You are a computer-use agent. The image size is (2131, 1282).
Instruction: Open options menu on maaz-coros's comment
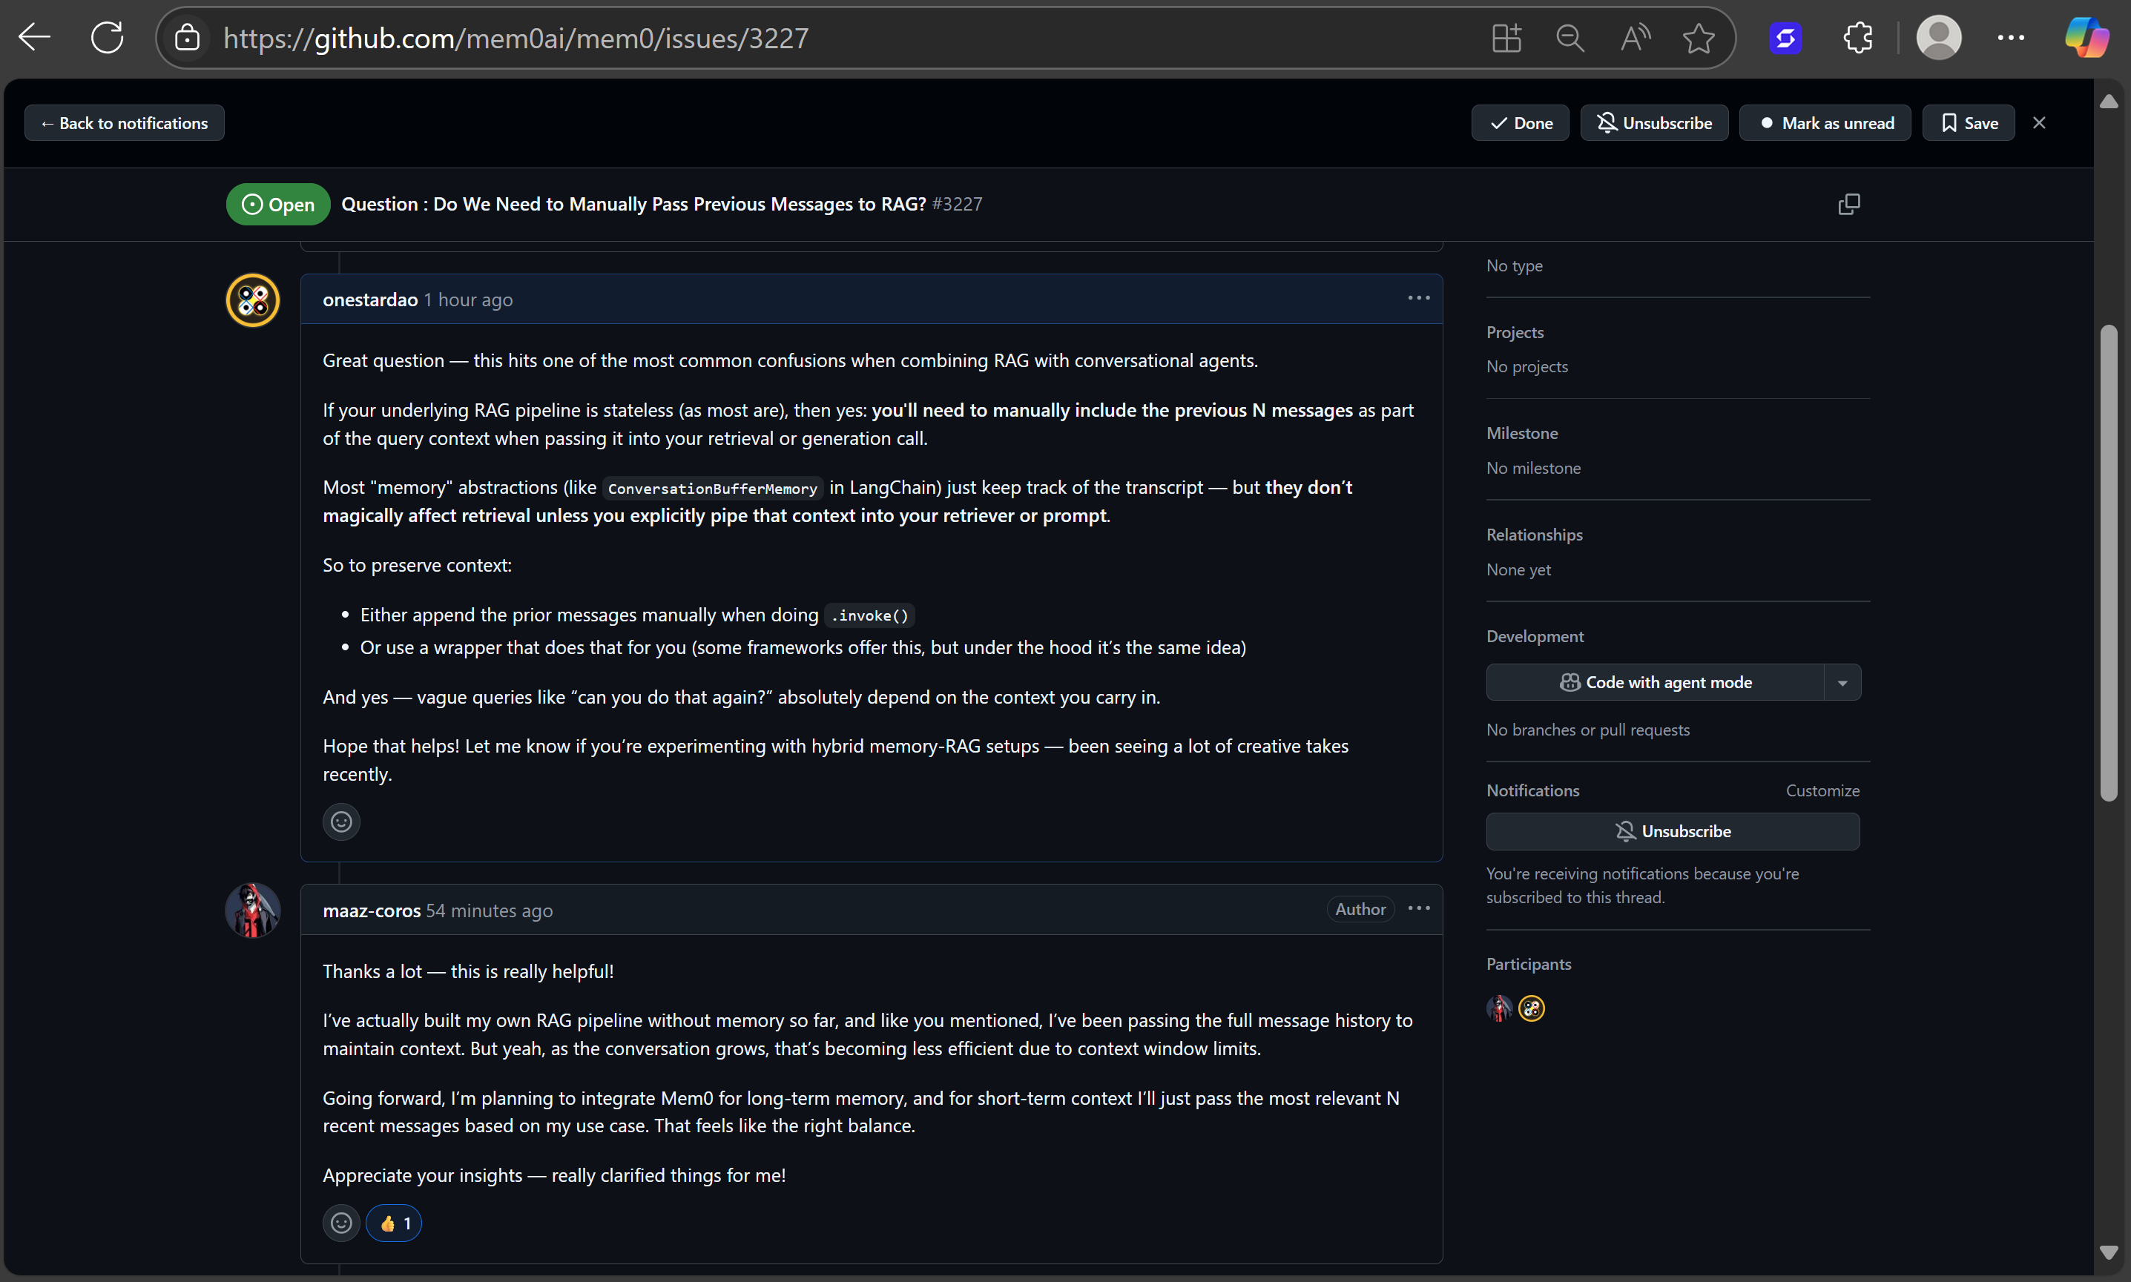click(x=1418, y=909)
